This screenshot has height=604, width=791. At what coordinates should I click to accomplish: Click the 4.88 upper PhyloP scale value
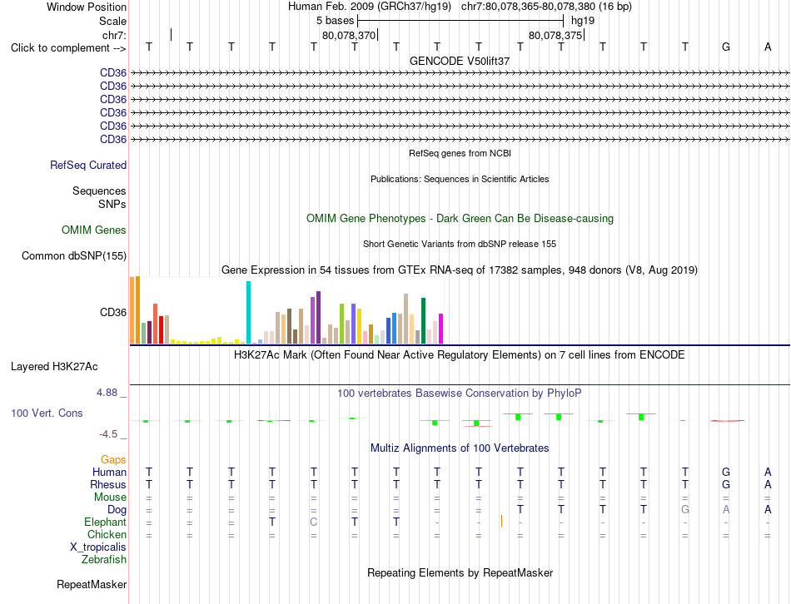click(107, 393)
